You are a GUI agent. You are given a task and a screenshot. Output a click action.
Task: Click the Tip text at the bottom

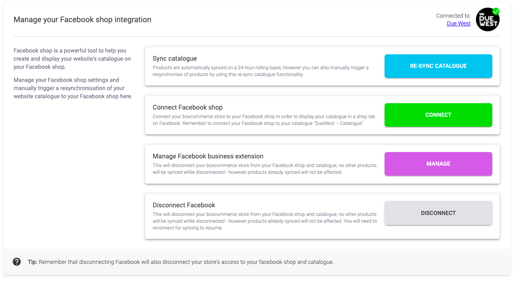click(x=181, y=262)
